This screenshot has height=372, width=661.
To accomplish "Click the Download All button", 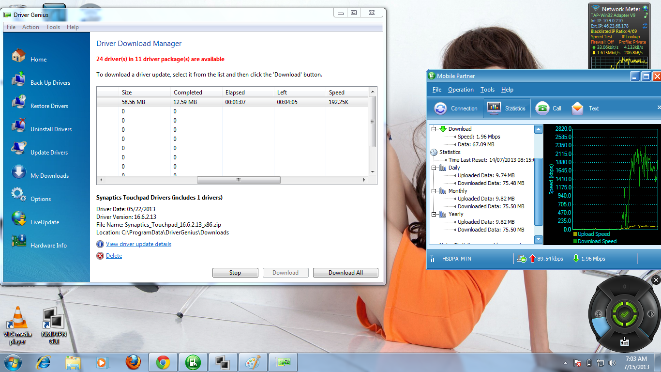I will (346, 273).
